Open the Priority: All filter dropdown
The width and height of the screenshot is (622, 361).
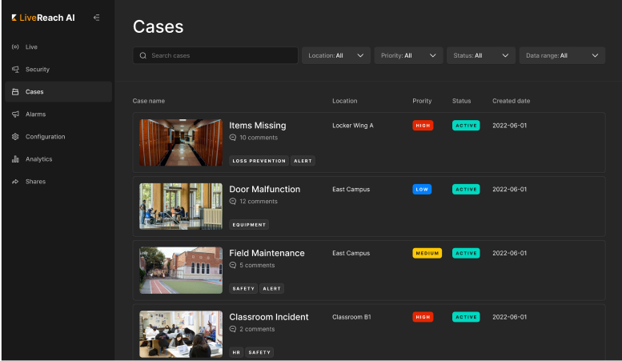tap(408, 55)
